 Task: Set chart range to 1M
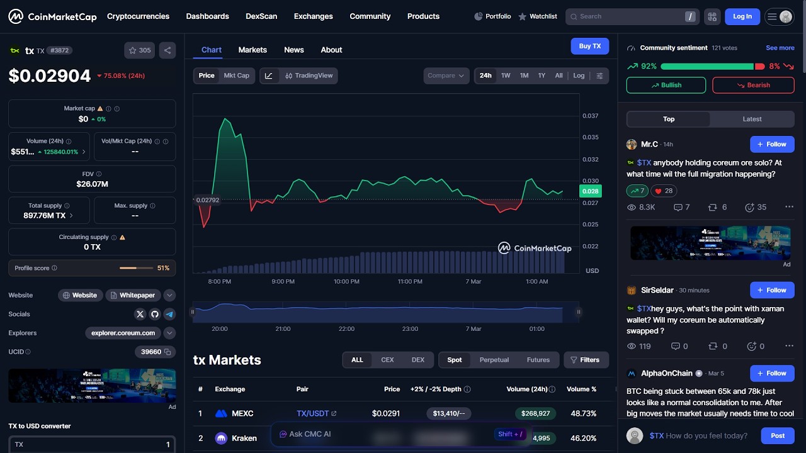[x=524, y=75]
